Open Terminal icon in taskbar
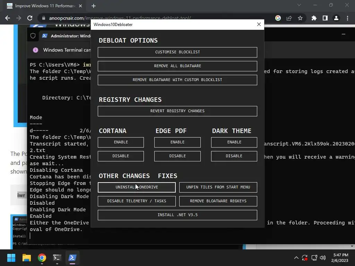355x266 pixels. point(57,258)
